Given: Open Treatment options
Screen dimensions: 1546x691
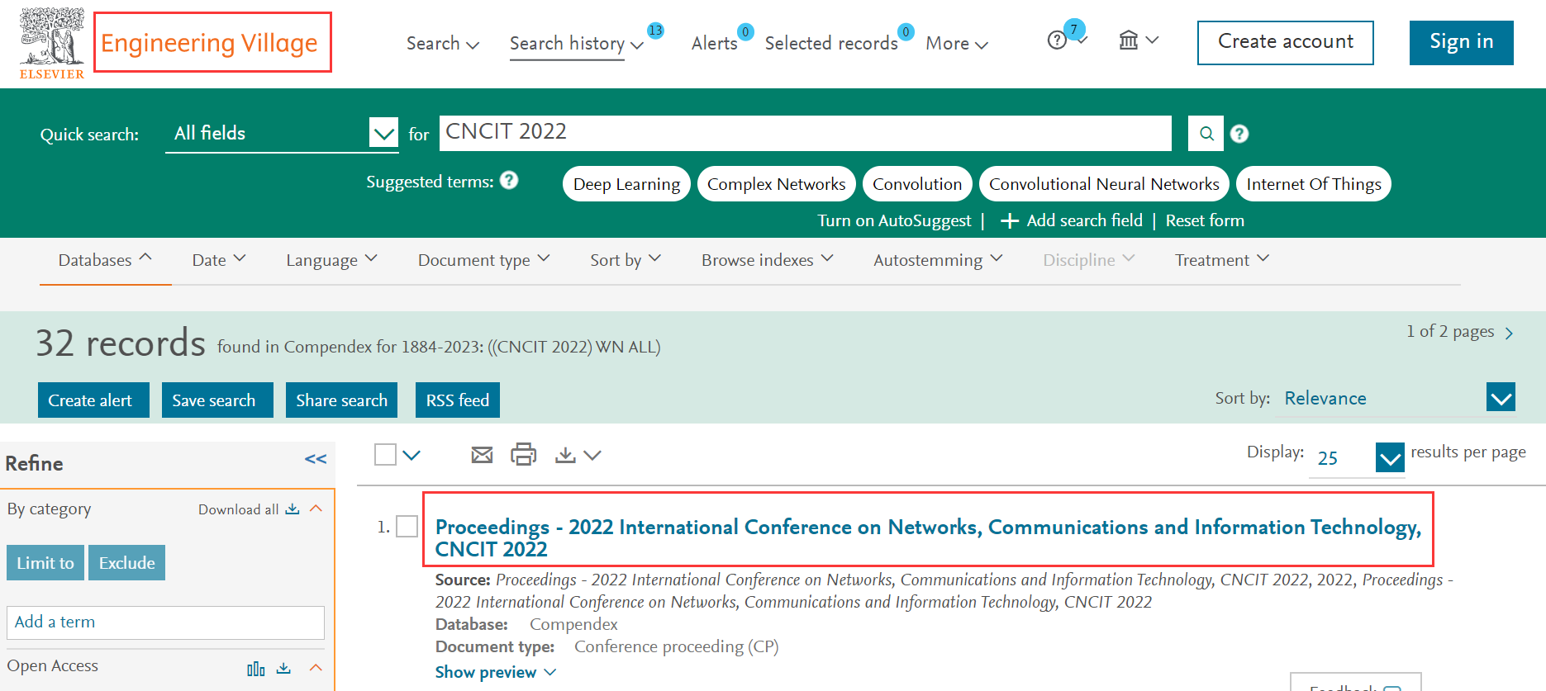Looking at the screenshot, I should coord(1222,260).
